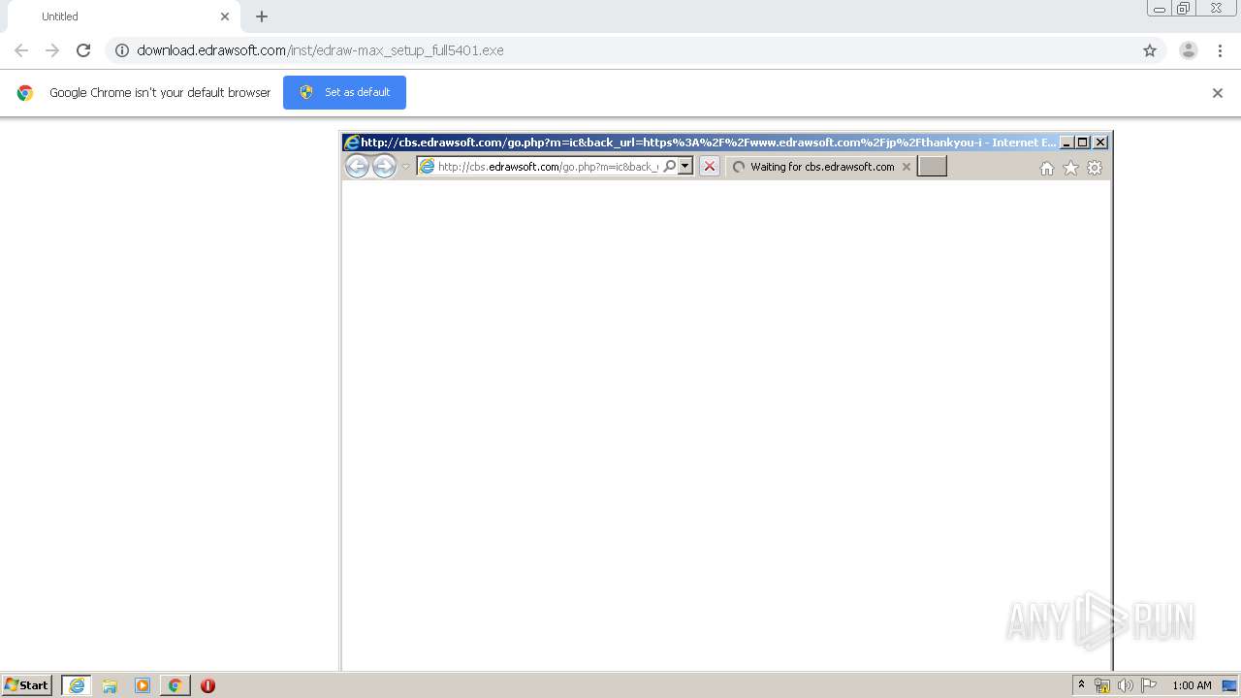Click Internet Explorer Home icon
This screenshot has width=1241, height=698.
click(x=1047, y=168)
